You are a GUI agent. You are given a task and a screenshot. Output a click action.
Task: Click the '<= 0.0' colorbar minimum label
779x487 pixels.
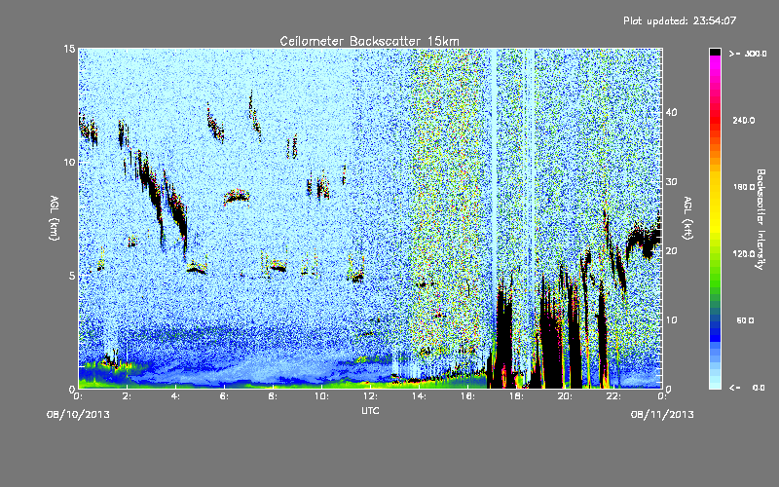click(x=747, y=387)
